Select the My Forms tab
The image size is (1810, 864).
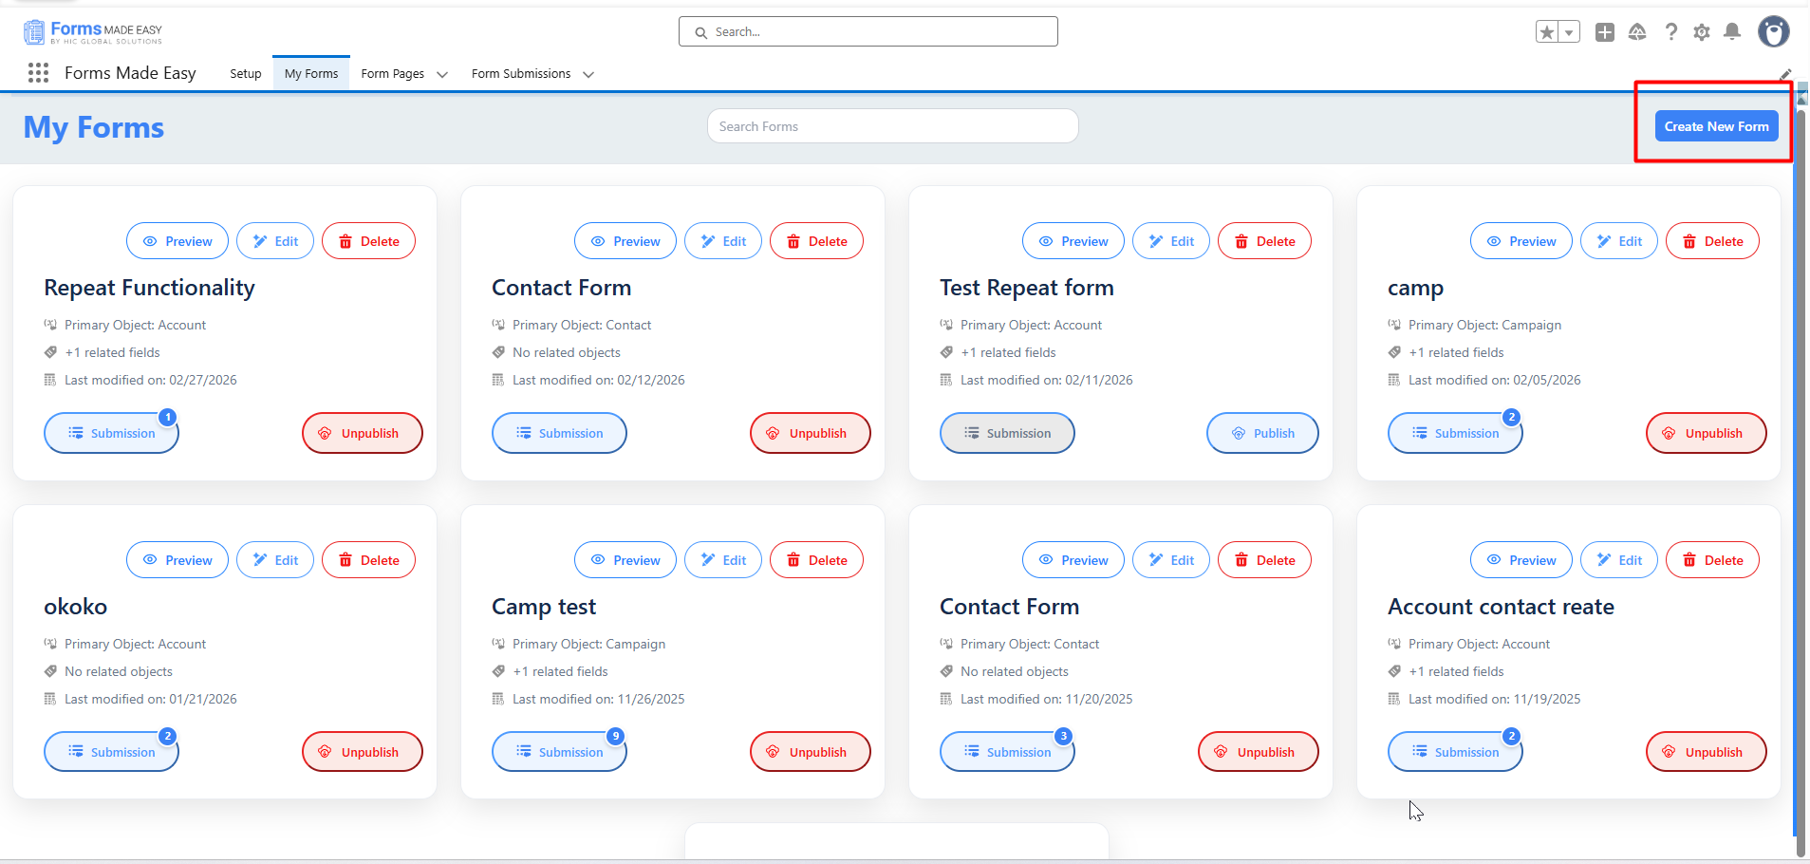(311, 74)
